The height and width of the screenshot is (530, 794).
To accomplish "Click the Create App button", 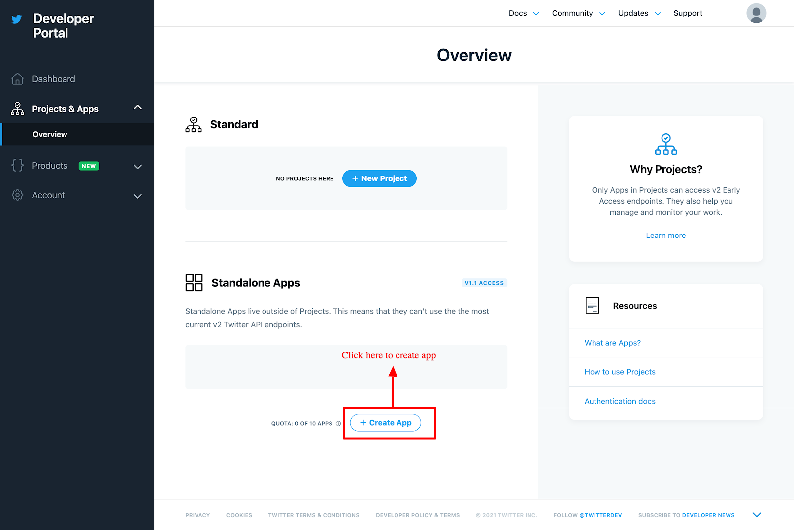I will click(x=386, y=423).
